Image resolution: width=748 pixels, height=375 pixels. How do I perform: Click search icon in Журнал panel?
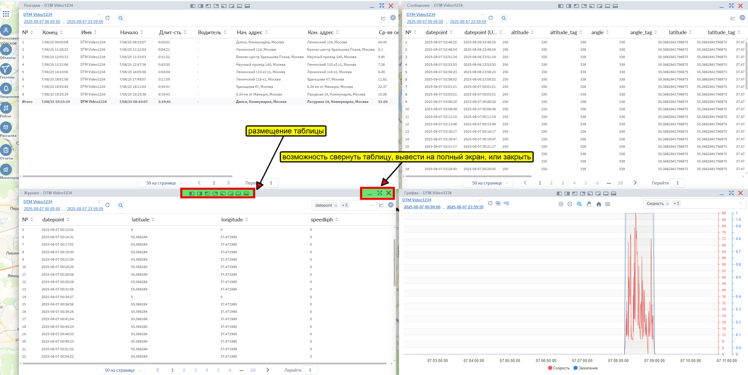(x=121, y=205)
